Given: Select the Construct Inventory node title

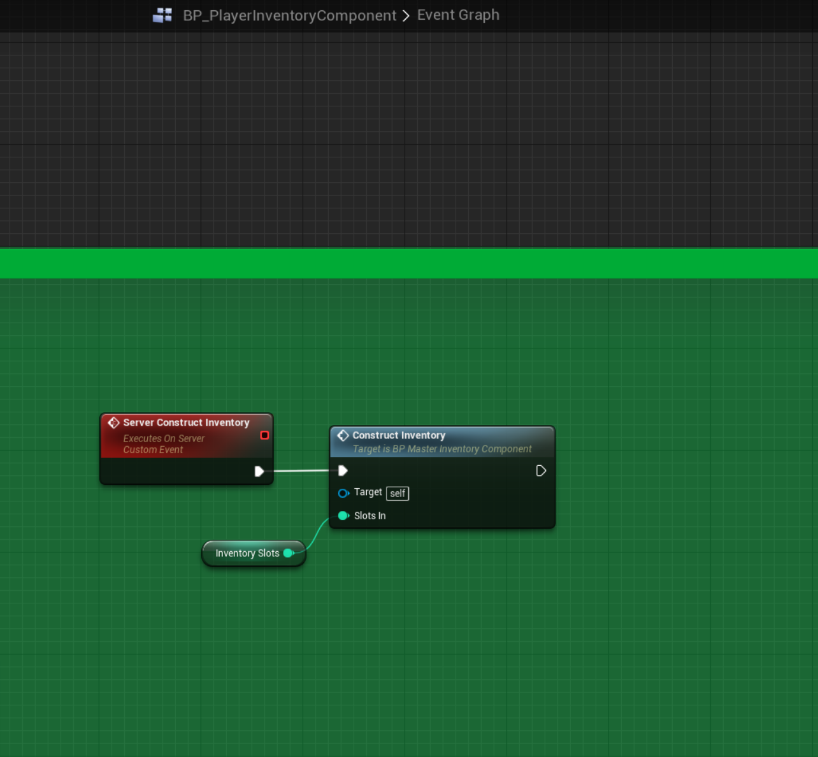Looking at the screenshot, I should [x=399, y=435].
